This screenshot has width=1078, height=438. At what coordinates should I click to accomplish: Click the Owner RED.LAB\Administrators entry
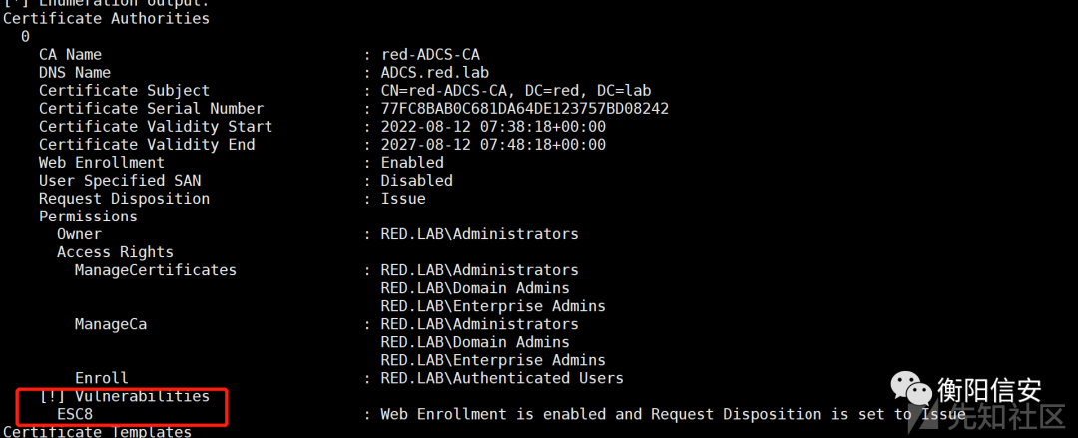[x=480, y=234]
